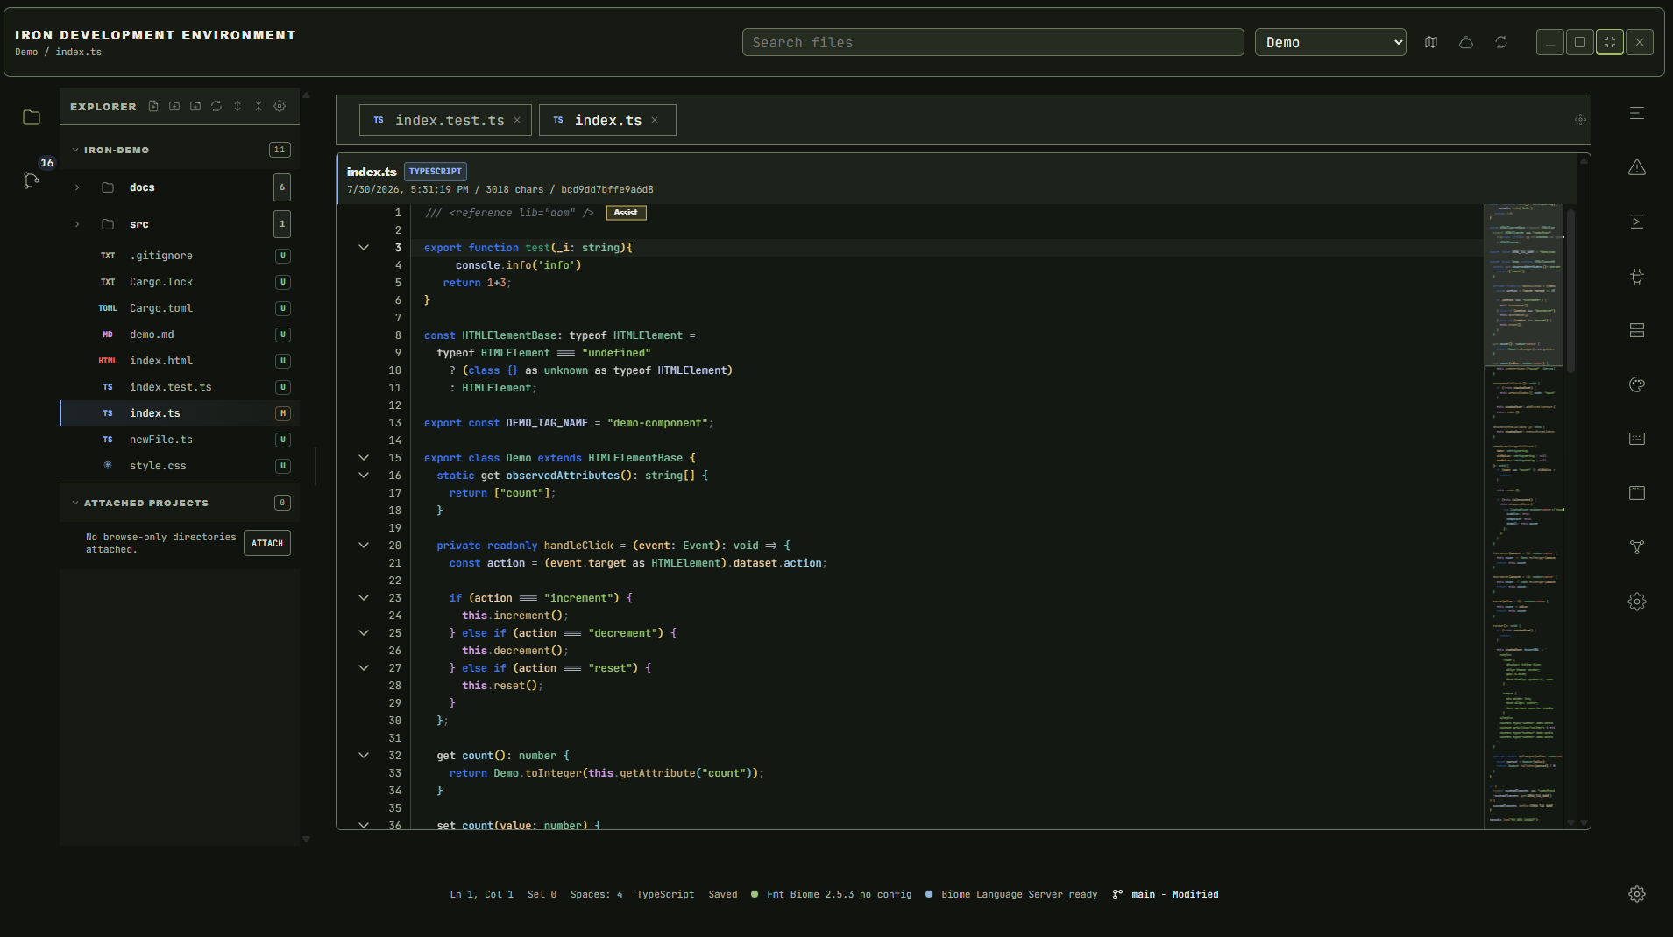
Task: Open index.html in the Explorer
Action: click(x=180, y=361)
